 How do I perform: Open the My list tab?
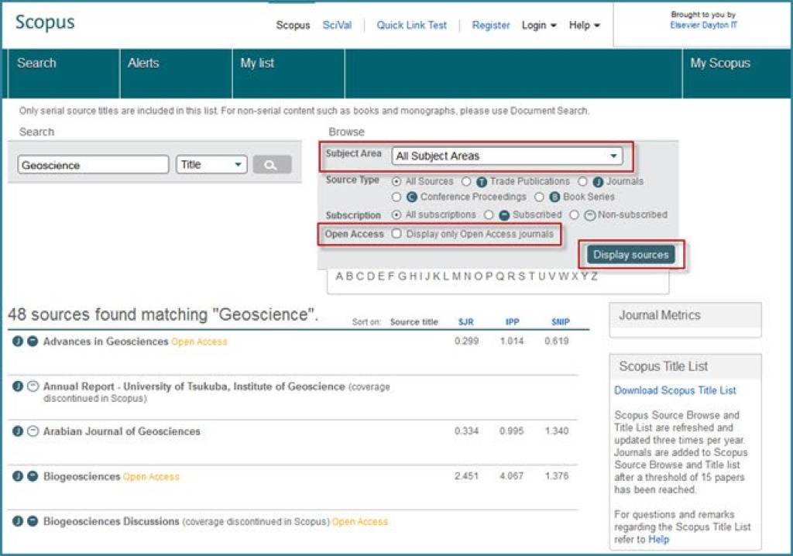point(257,63)
